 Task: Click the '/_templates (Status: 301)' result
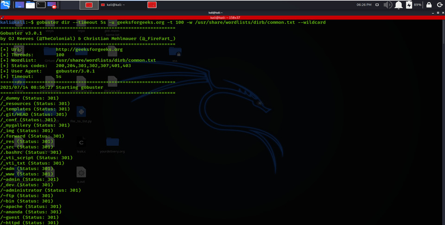35,109
